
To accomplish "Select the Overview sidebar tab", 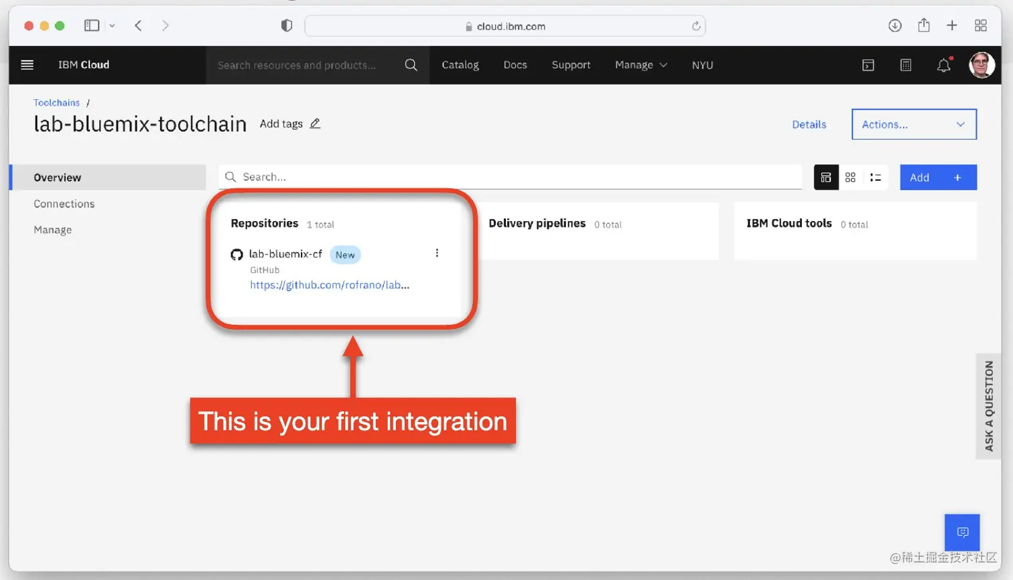I will click(109, 177).
